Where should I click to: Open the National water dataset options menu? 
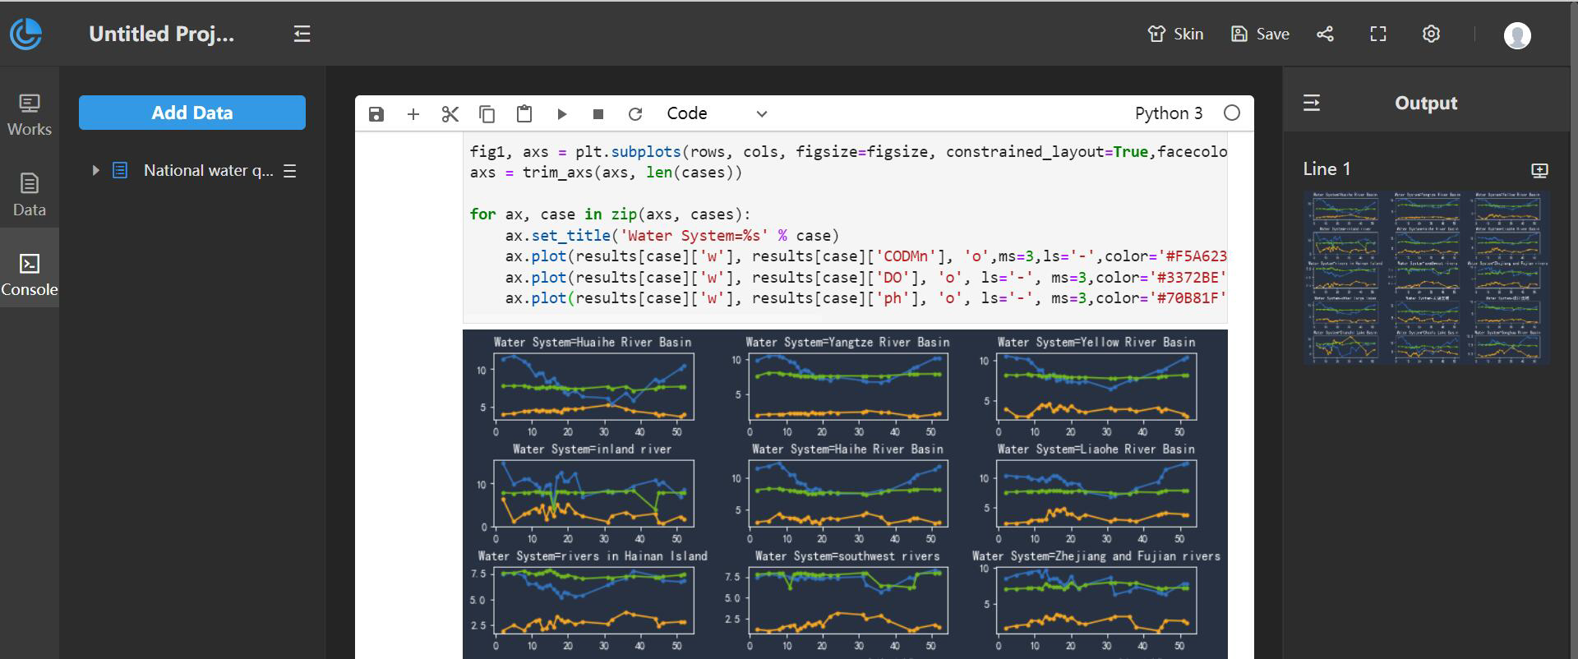[289, 171]
